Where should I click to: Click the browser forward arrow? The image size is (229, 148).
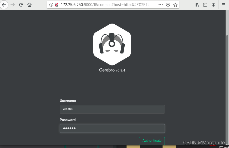click(13, 5)
